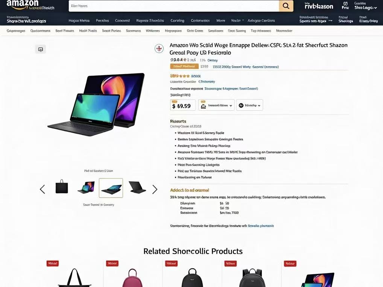Select the black tote bag thumbnail
The image size is (383, 287).
pos(62,187)
